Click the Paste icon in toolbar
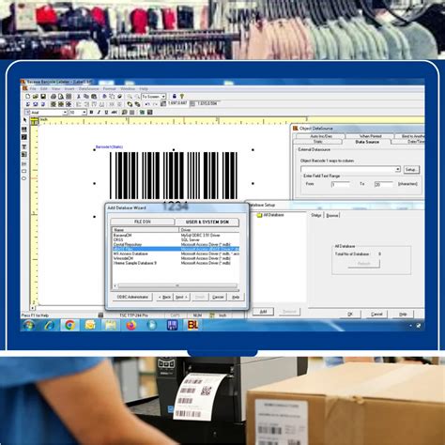Screen dimensions: 445x445 pos(94,97)
